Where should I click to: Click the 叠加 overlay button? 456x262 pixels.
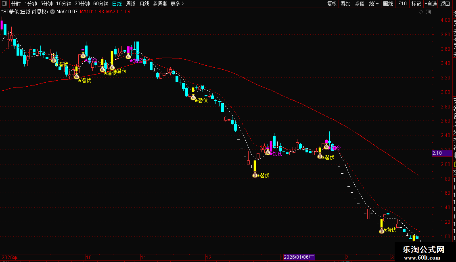[x=346, y=4]
